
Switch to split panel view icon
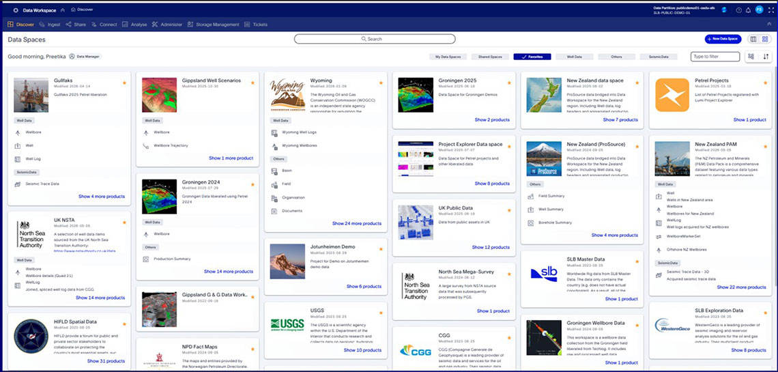click(753, 39)
